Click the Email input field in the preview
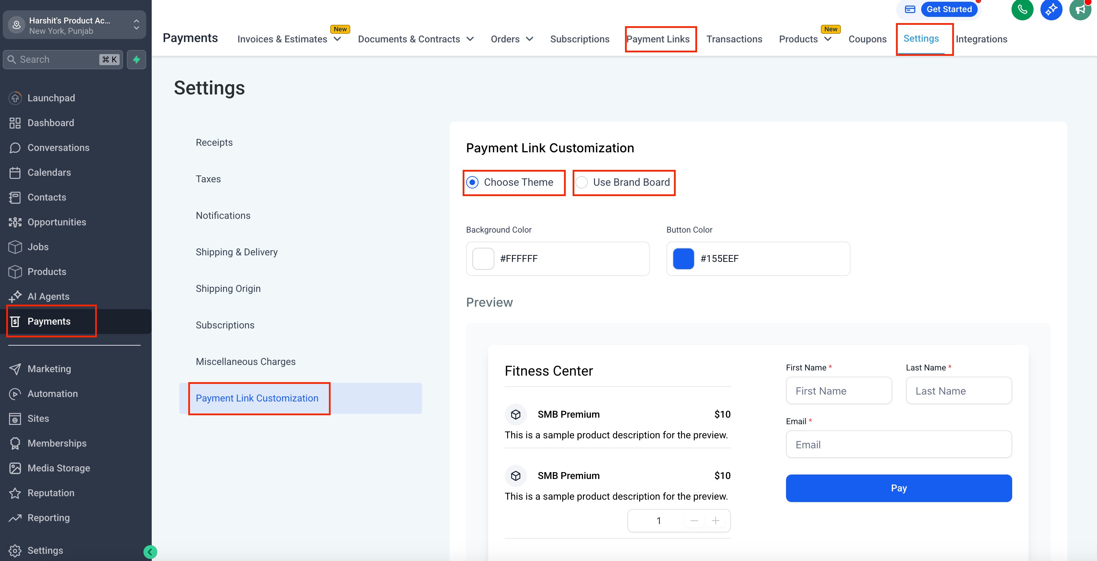This screenshot has height=561, width=1097. point(898,445)
